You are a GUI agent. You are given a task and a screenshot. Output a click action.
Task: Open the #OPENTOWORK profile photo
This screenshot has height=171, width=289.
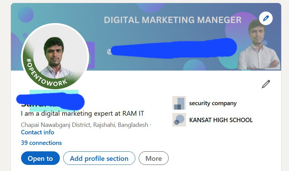point(55,56)
